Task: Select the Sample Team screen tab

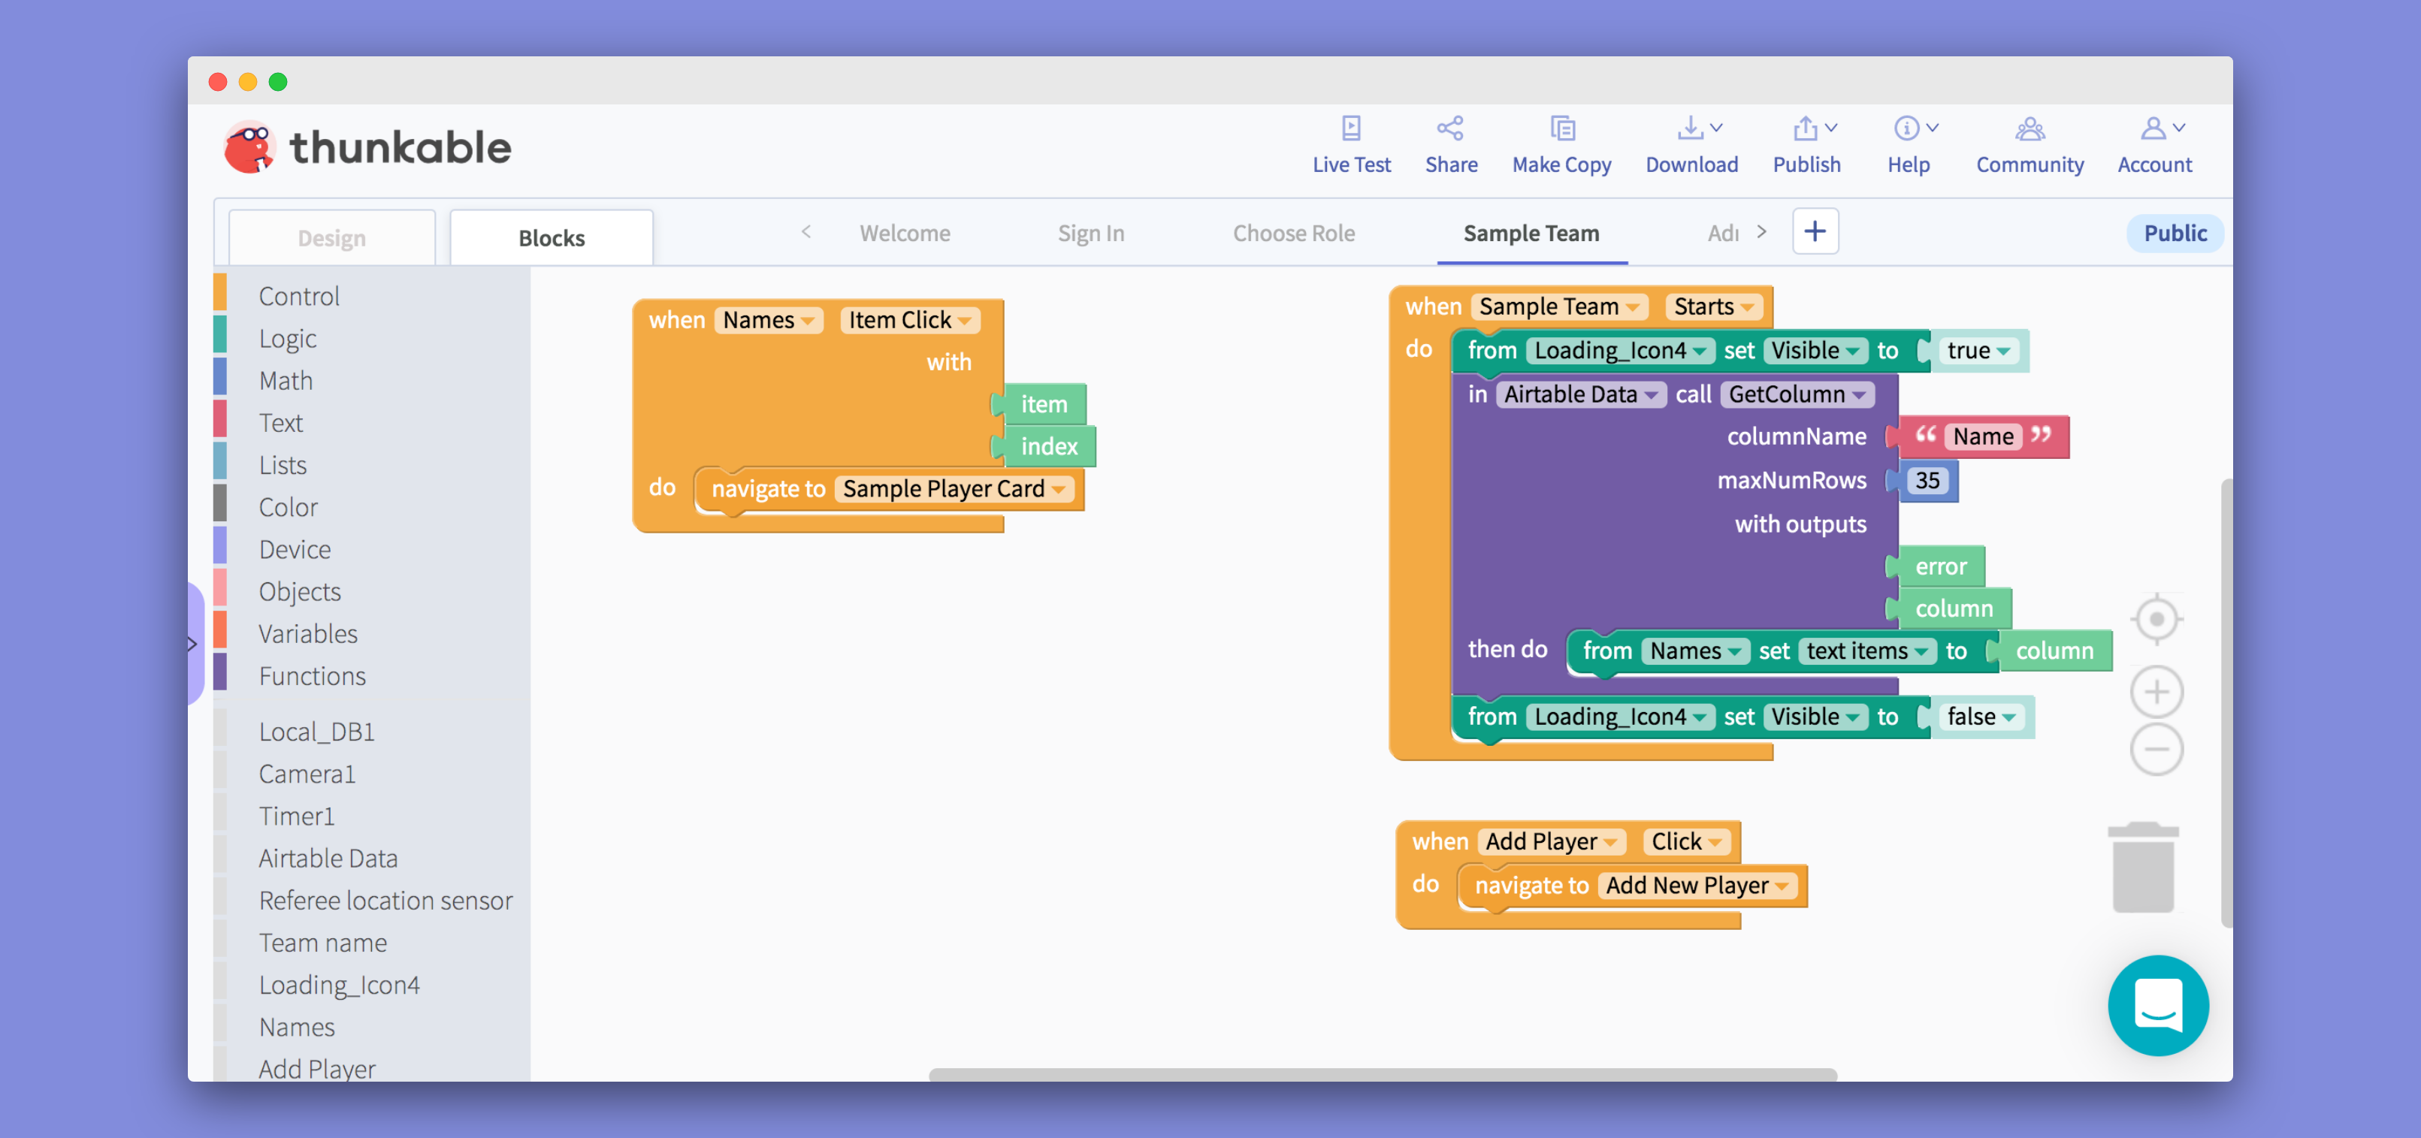Action: click(x=1531, y=233)
